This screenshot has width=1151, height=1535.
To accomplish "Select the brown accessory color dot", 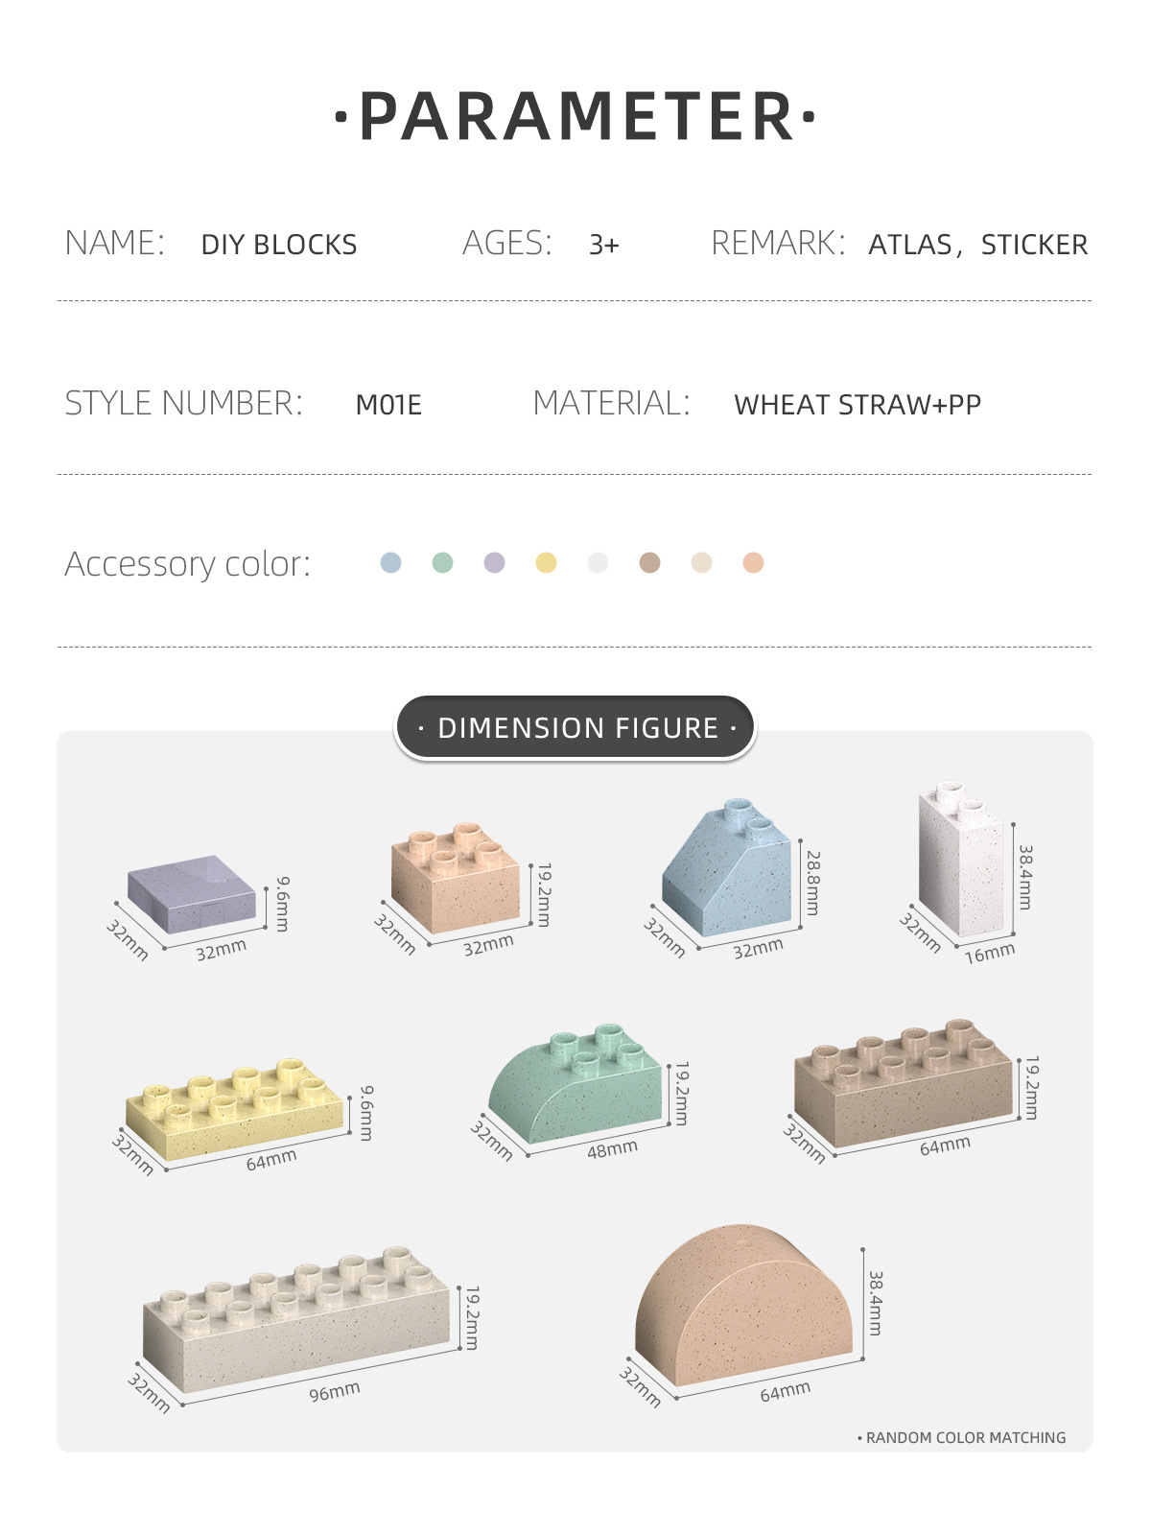I will point(649,563).
